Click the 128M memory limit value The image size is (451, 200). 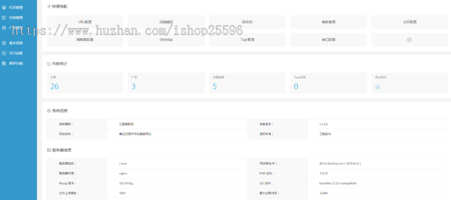323,193
